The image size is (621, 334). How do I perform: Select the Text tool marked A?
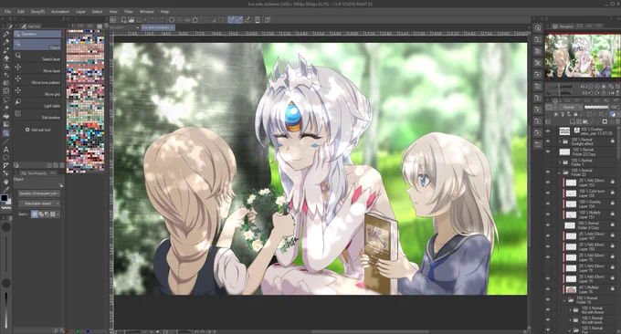[x=6, y=150]
